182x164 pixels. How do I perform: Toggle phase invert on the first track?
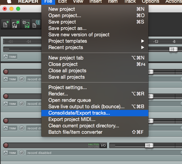pyautogui.click(x=22, y=79)
